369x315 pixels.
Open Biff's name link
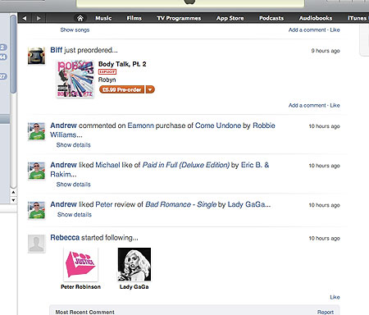click(x=56, y=50)
